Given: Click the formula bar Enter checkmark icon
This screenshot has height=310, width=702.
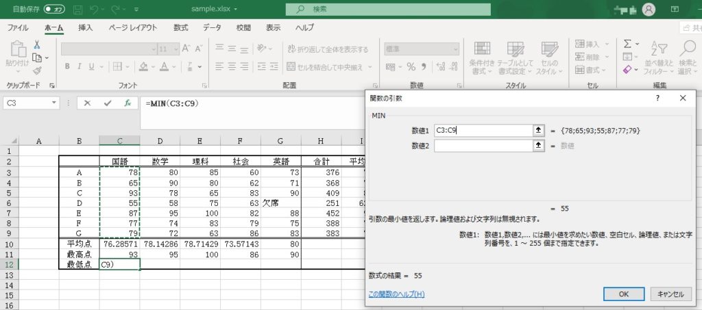Looking at the screenshot, I should click(x=107, y=103).
